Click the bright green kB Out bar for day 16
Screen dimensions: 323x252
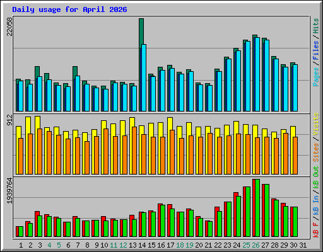coord(163,220)
